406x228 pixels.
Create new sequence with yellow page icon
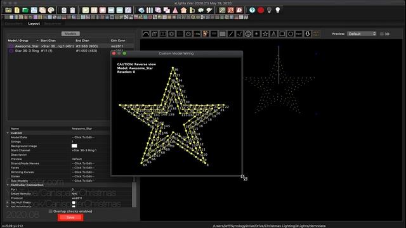point(17,10)
